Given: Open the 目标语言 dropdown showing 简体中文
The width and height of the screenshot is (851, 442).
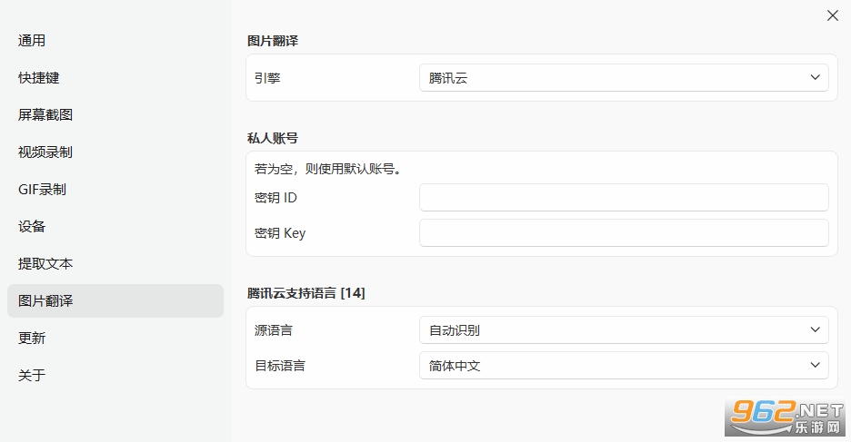Looking at the screenshot, I should point(624,366).
